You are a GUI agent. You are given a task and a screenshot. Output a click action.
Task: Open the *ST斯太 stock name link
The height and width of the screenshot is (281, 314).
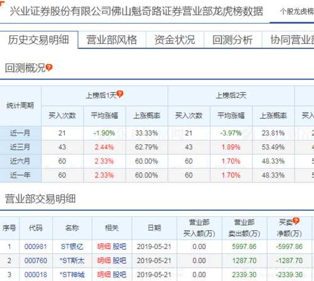pyautogui.click(x=72, y=261)
